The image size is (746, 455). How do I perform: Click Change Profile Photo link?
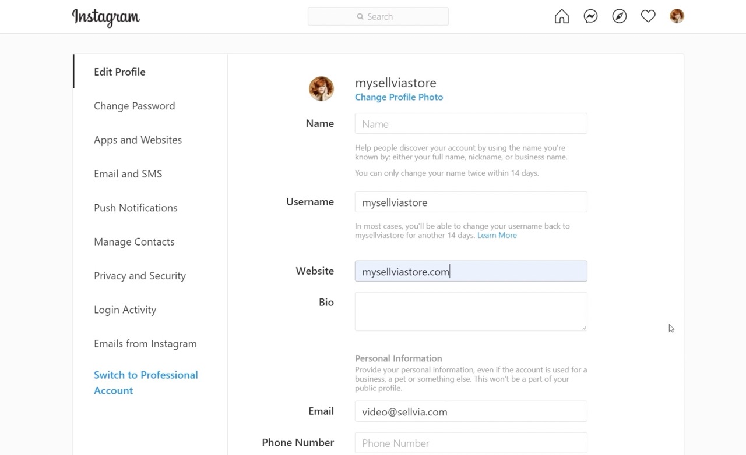pyautogui.click(x=399, y=97)
